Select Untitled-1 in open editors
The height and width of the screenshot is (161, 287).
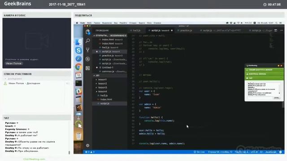[108, 68]
